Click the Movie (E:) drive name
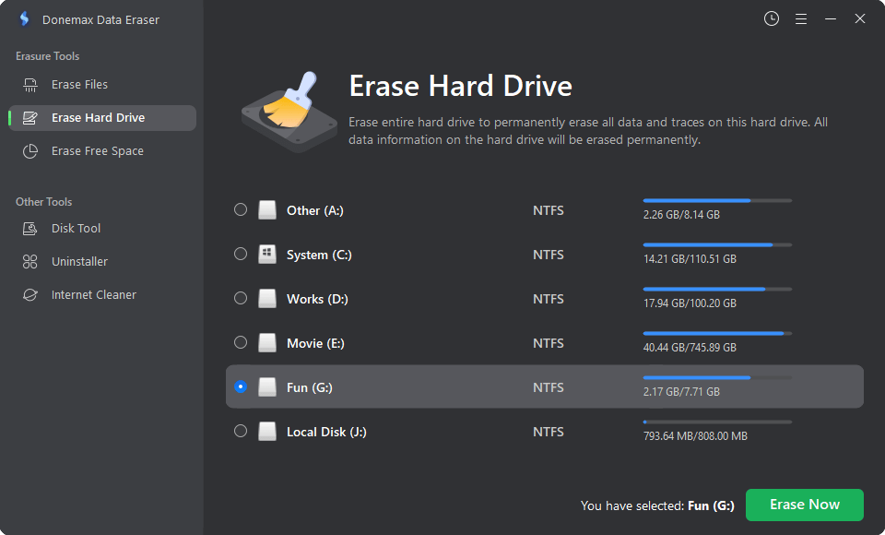885x535 pixels. pyautogui.click(x=315, y=343)
